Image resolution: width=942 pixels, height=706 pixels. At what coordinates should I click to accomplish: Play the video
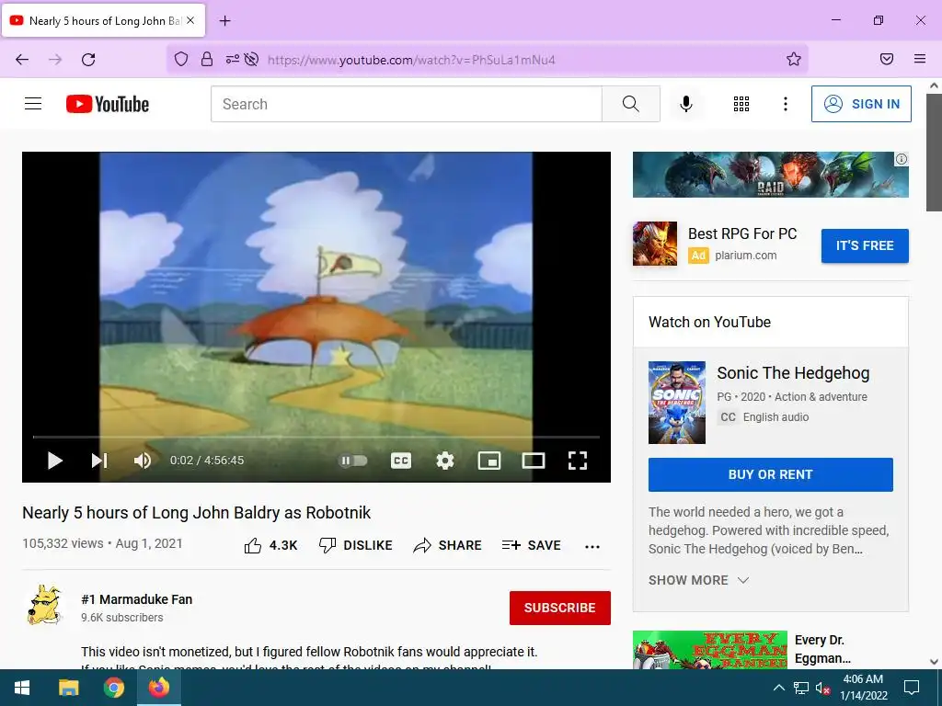pos(55,461)
